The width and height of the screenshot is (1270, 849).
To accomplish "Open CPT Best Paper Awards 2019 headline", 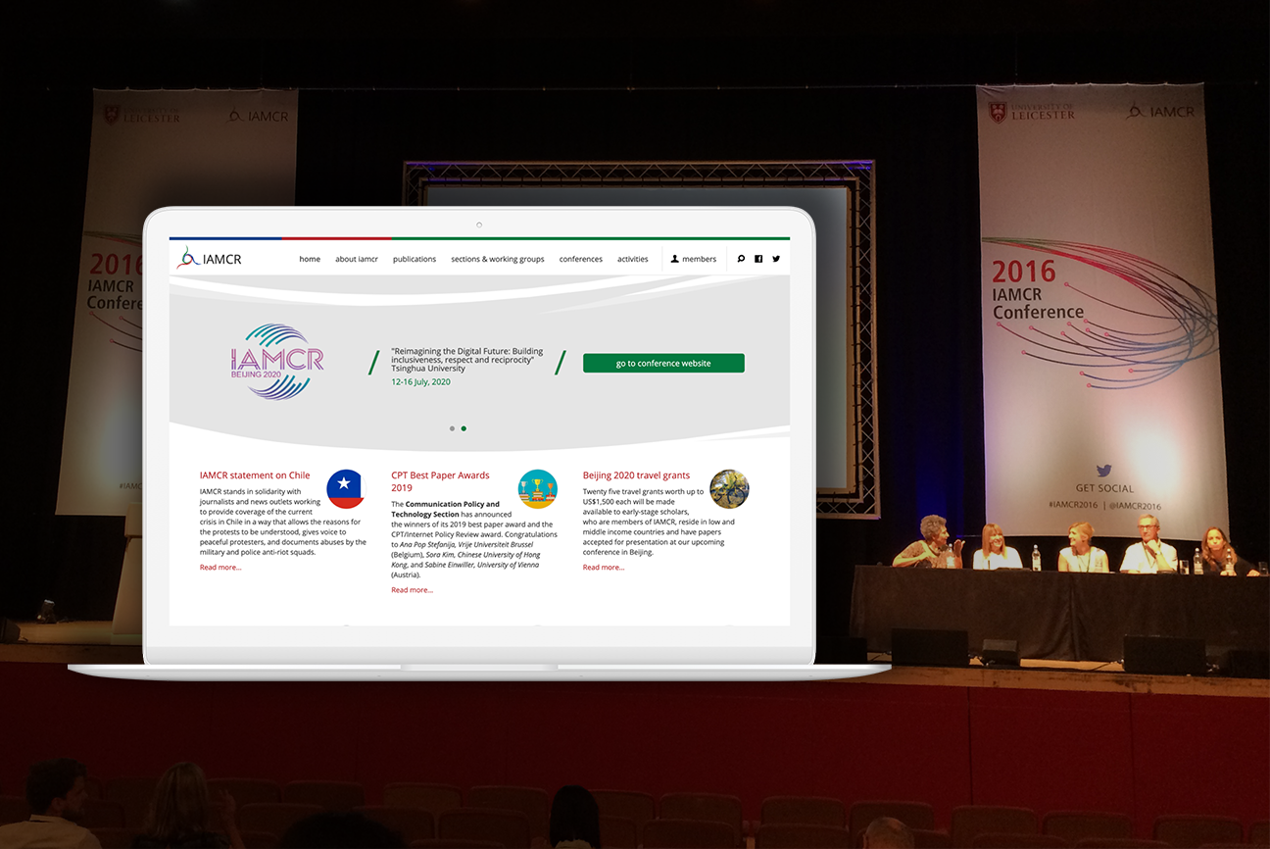I will (440, 481).
